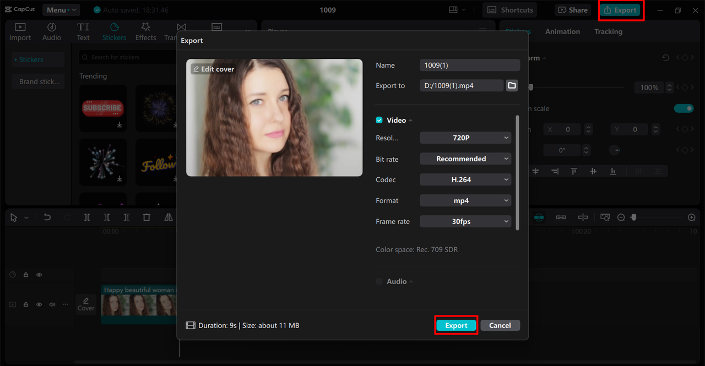The height and width of the screenshot is (366, 705).
Task: Click the align top icon
Action: tap(573, 171)
